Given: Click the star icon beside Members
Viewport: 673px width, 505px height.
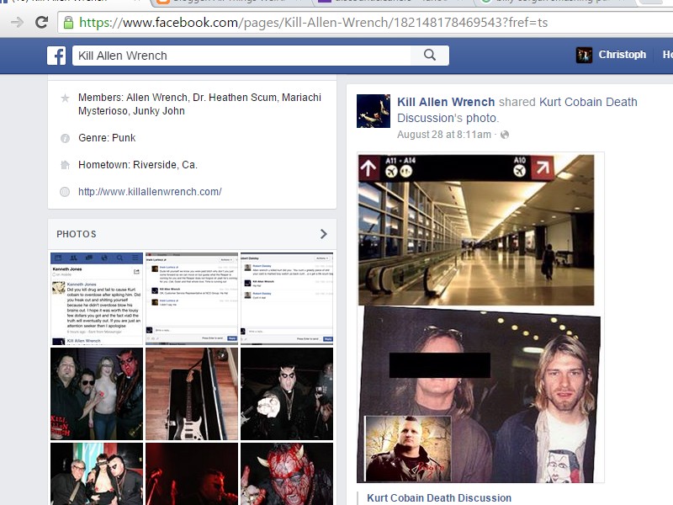Looking at the screenshot, I should coord(65,98).
